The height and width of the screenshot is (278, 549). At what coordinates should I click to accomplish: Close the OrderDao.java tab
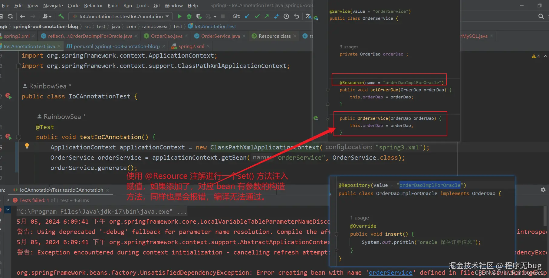tap(186, 36)
